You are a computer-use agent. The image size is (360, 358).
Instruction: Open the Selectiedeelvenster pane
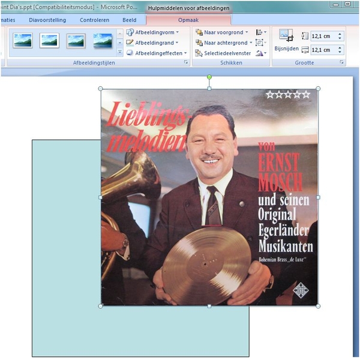[x=218, y=53]
